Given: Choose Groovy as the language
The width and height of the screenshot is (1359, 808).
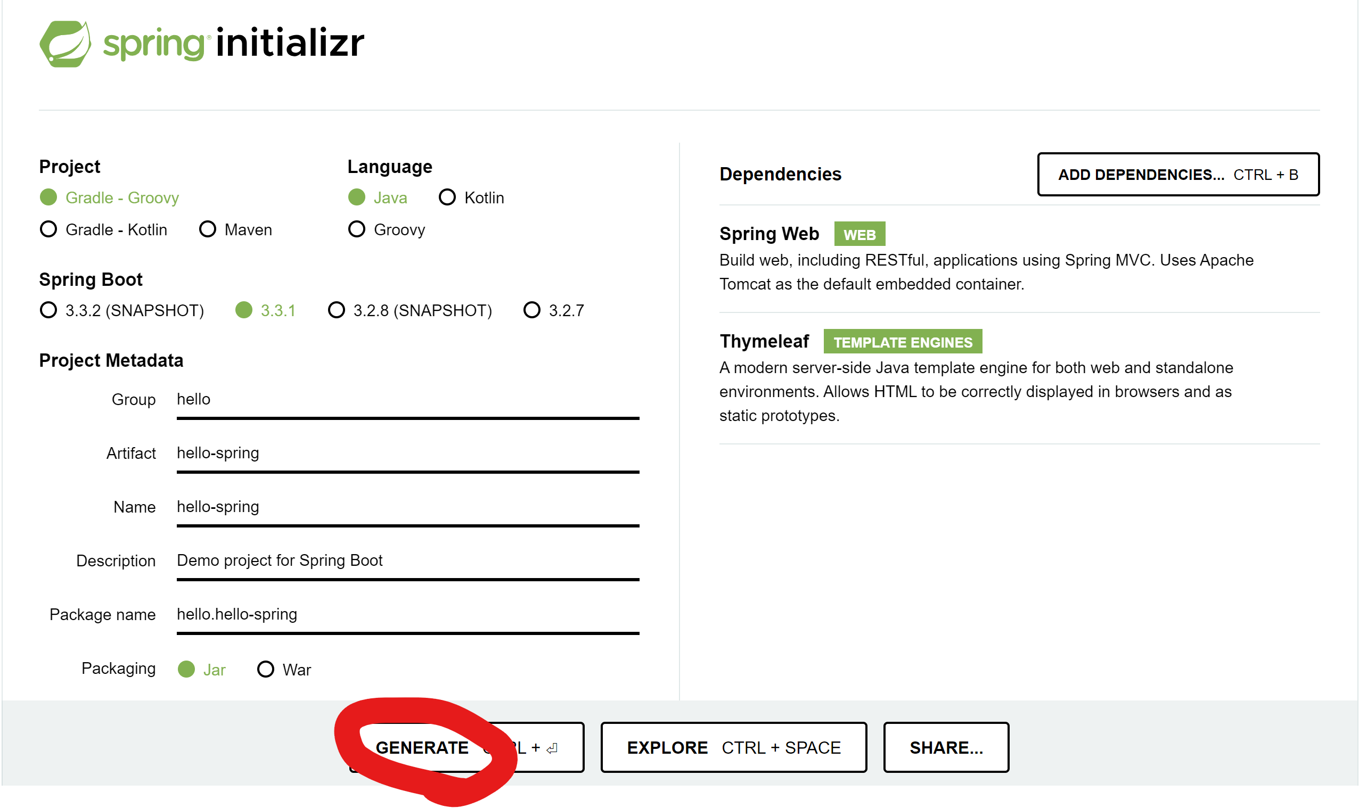Looking at the screenshot, I should (386, 229).
